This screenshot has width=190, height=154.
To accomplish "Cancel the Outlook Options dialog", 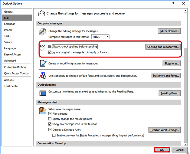I will click(x=179, y=150).
